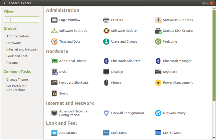Screen dimensions: 216x140
Task: Choose Set Preferred Applications task
Action: click(16, 88)
